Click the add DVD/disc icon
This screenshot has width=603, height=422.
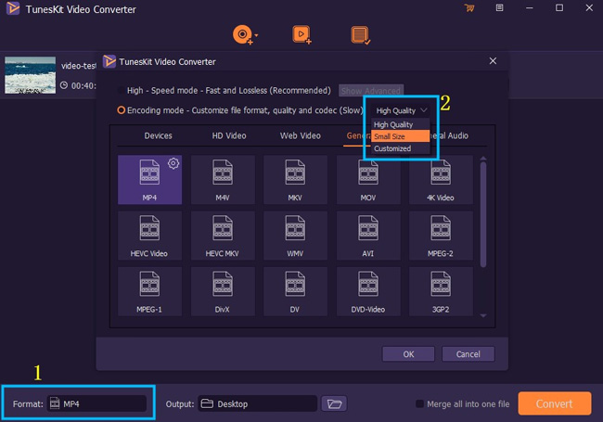[x=243, y=34]
